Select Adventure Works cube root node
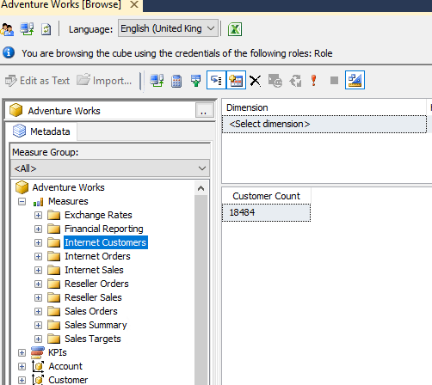Viewport: 432px width, 385px height. (x=68, y=187)
